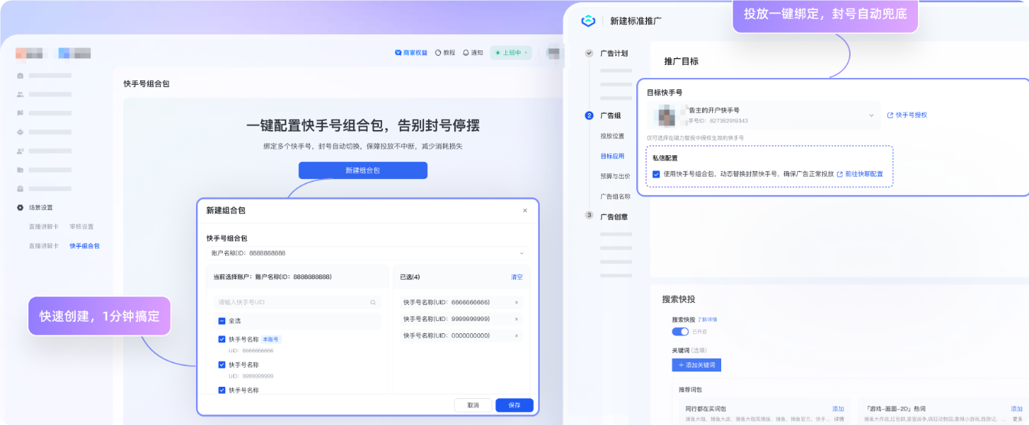The height and width of the screenshot is (425, 1029).
Task: Go to 广告计划 step
Action: pos(614,54)
